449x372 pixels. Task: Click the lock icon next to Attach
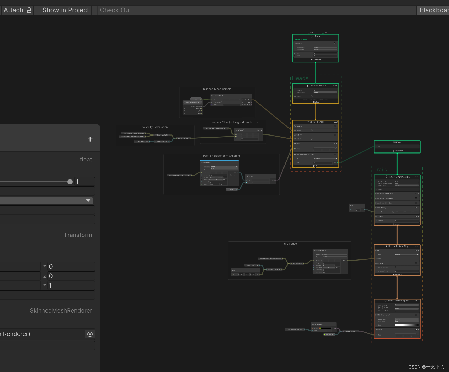29,10
